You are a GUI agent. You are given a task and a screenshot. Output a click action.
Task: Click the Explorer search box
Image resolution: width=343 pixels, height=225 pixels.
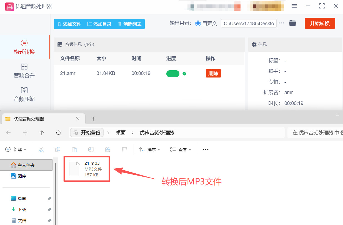pyautogui.click(x=315, y=133)
